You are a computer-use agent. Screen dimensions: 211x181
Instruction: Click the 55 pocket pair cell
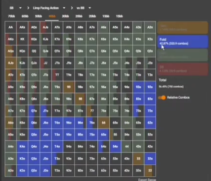coord(115,134)
